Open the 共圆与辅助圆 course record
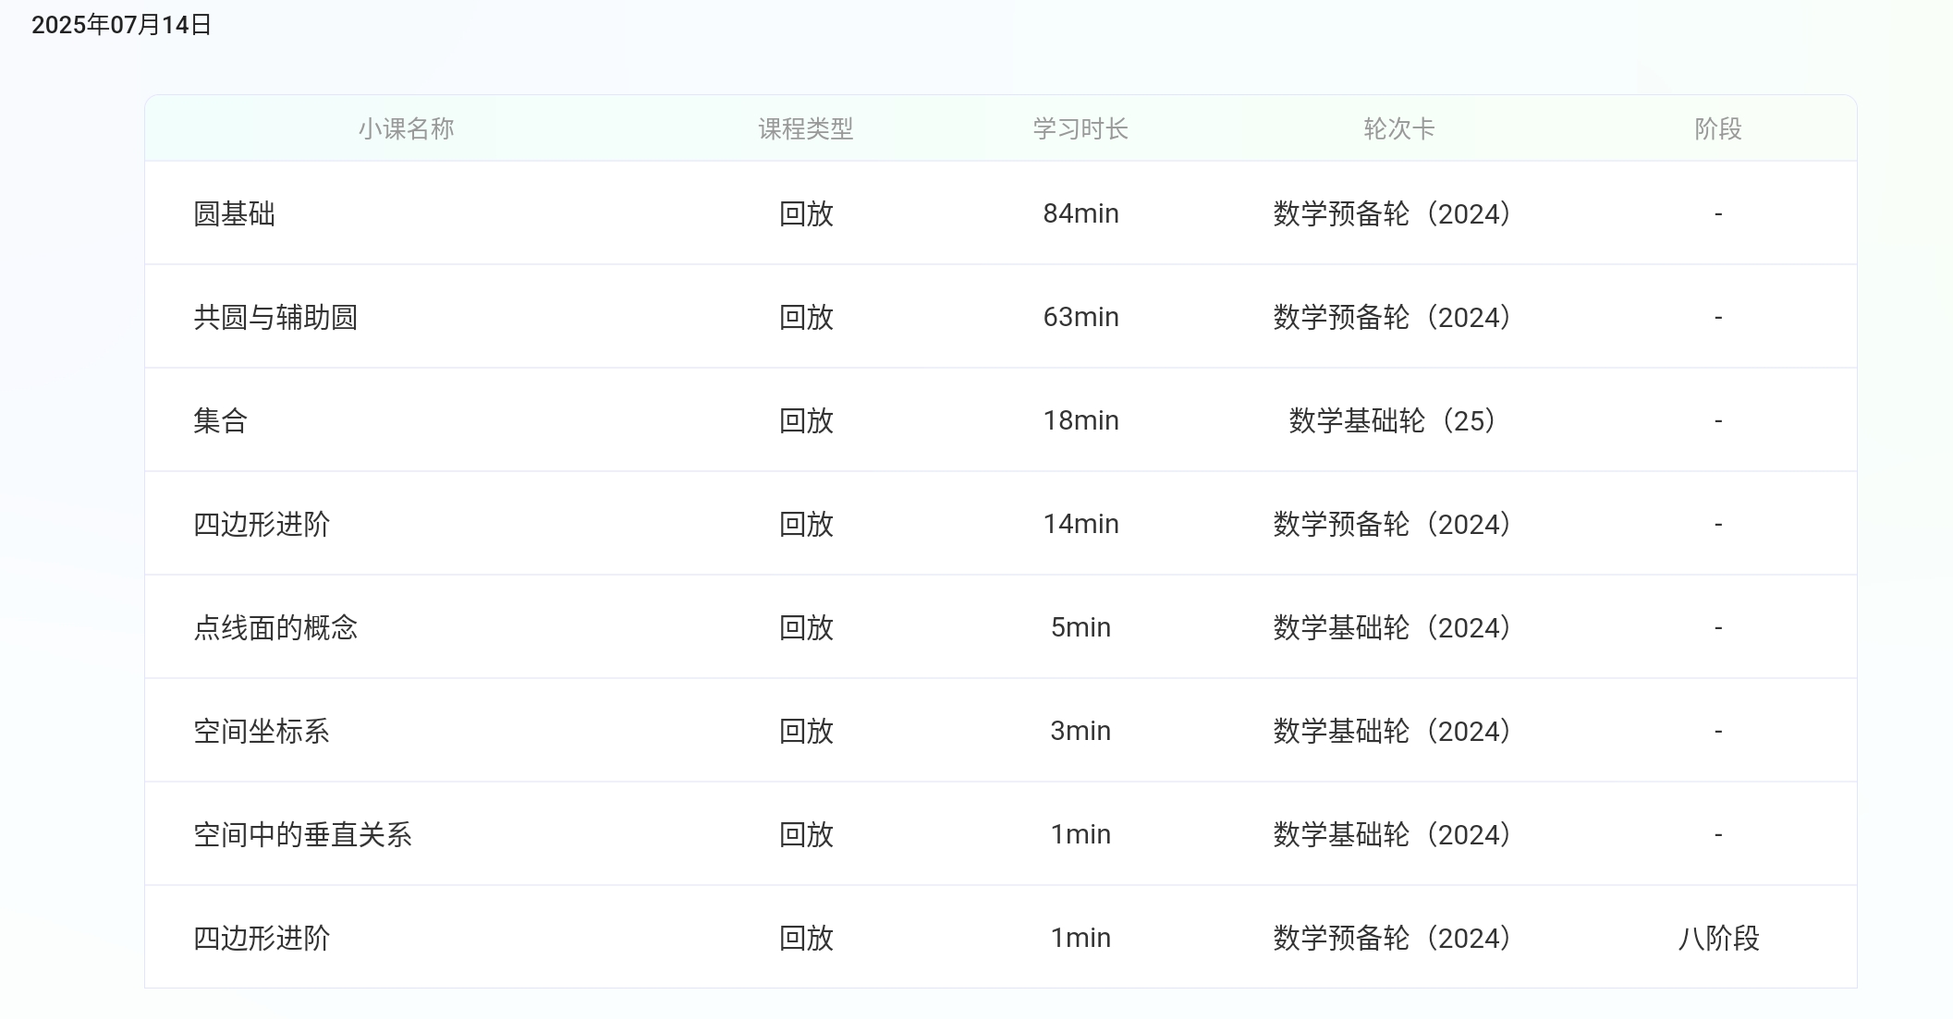This screenshot has width=1953, height=1019. (277, 317)
